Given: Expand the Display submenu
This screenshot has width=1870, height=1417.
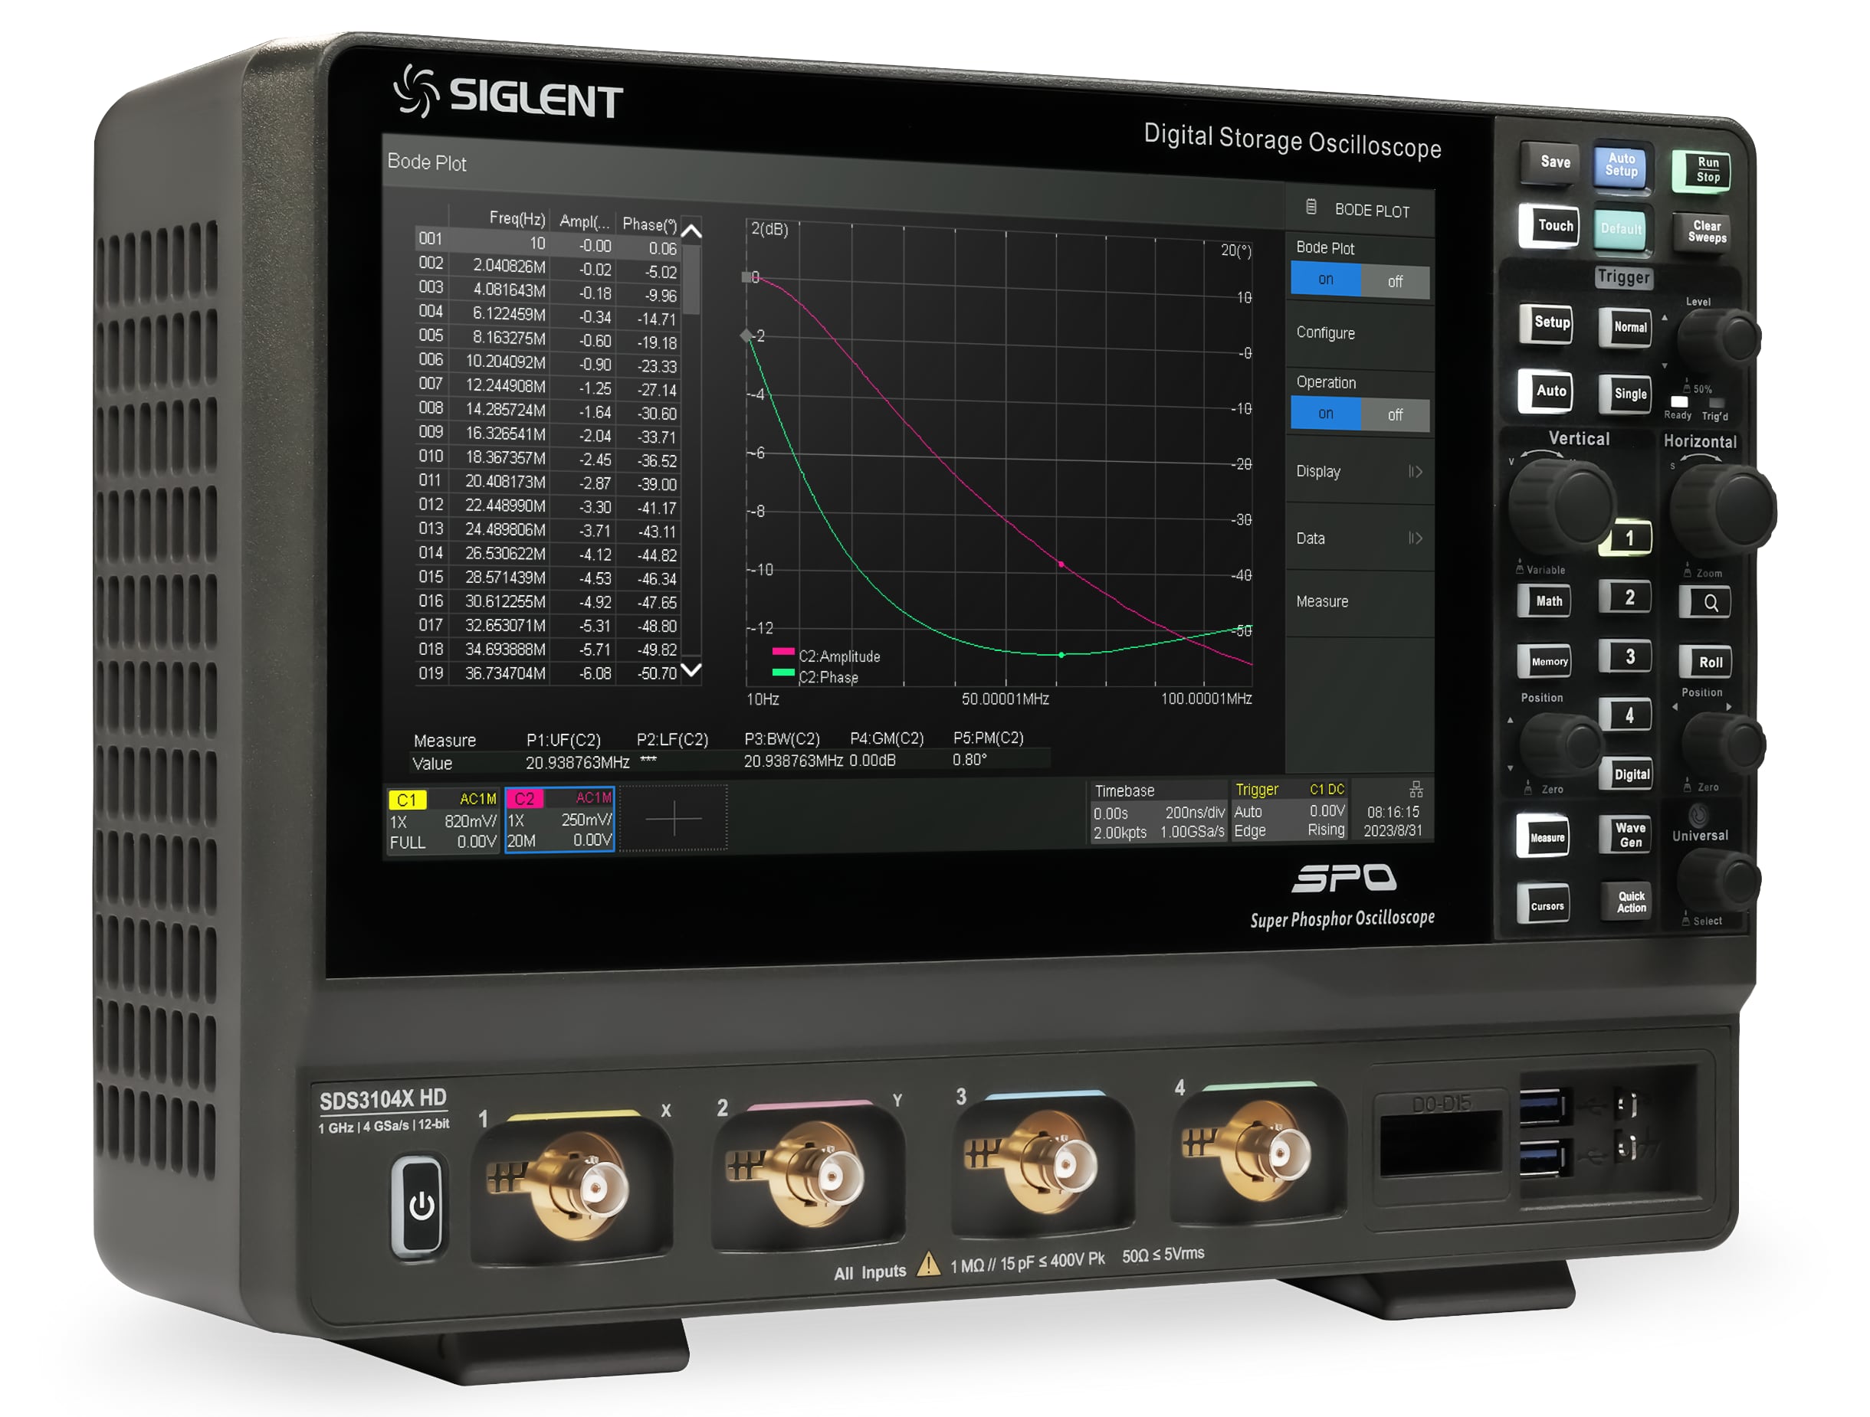Looking at the screenshot, I should pos(1360,472).
